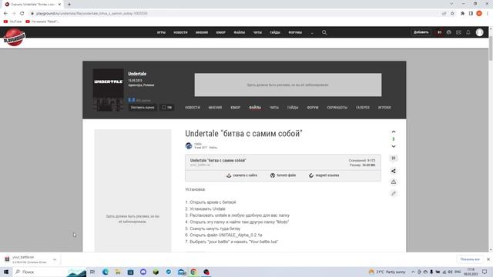
Task: Click the Undertale game cover thumbnail
Action: (x=108, y=90)
